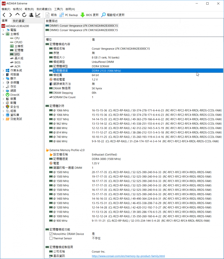224x259 pixels.
Task: Click the 軟體 software icon in tree
Action: click(8, 103)
